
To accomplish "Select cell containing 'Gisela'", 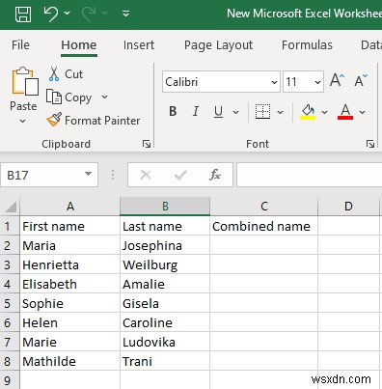I will pyautogui.click(x=165, y=303).
